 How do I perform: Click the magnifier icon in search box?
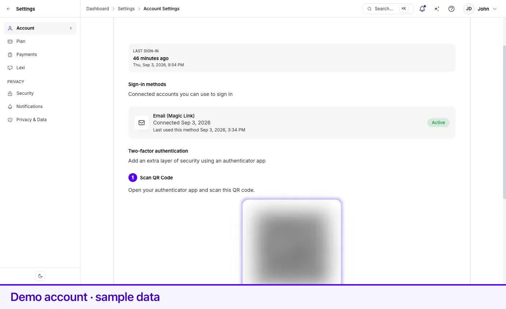pos(370,9)
